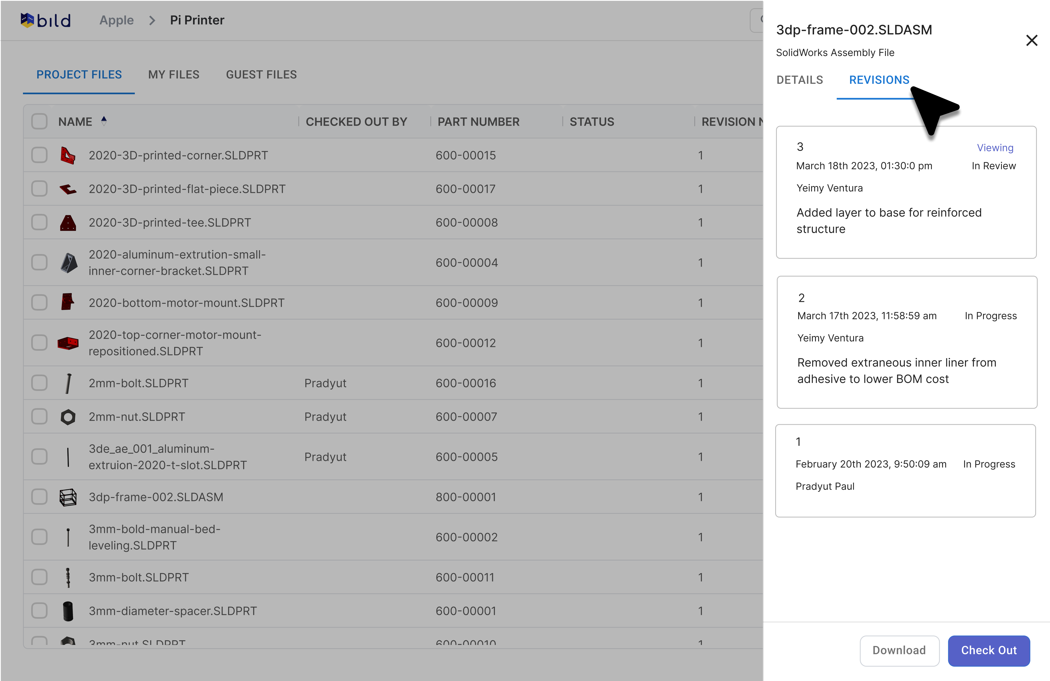Open revision 2 card in the panel

pyautogui.click(x=906, y=342)
